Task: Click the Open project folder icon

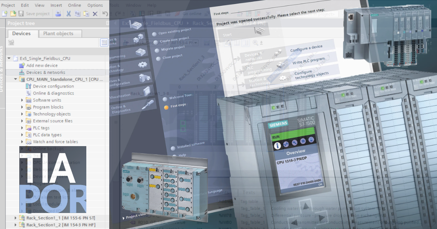Action: (x=13, y=13)
